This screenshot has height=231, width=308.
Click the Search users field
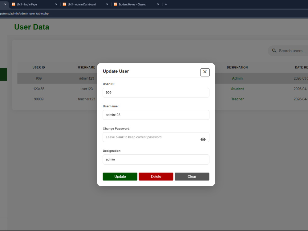[x=292, y=51]
